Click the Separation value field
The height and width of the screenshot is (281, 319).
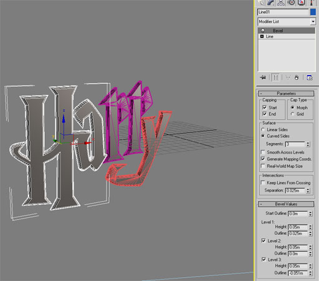click(295, 190)
